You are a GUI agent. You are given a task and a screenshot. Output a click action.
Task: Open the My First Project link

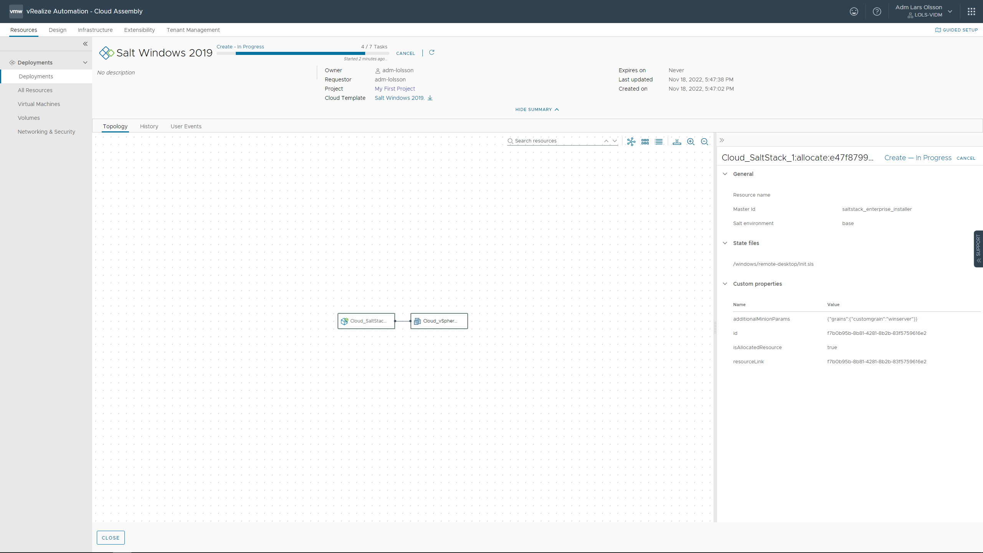coord(395,89)
